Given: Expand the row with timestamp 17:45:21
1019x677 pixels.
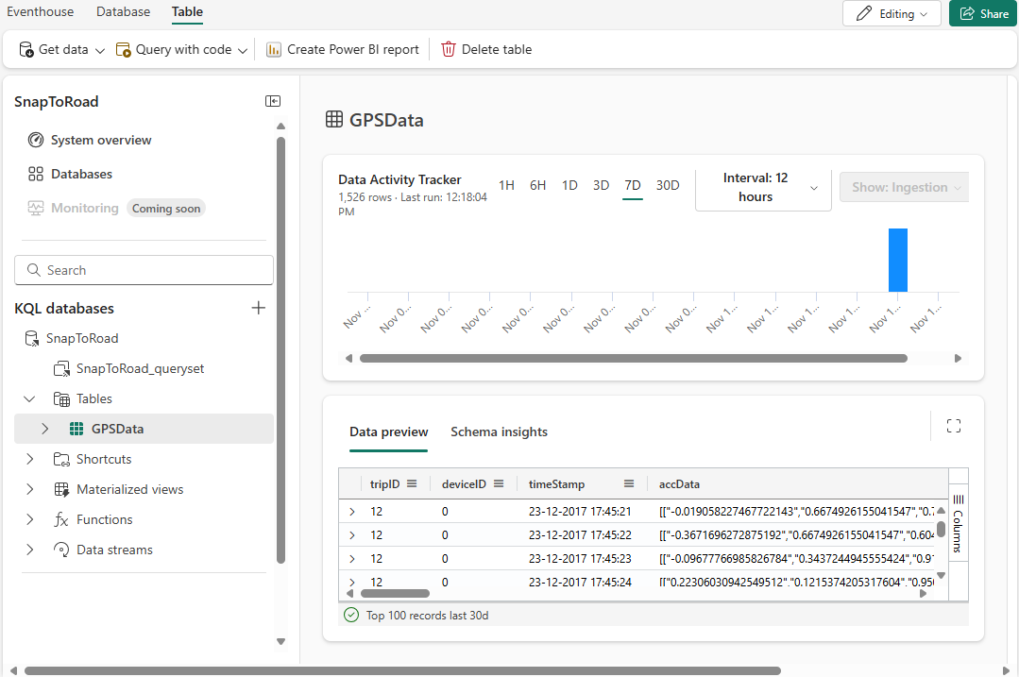Looking at the screenshot, I should (351, 512).
